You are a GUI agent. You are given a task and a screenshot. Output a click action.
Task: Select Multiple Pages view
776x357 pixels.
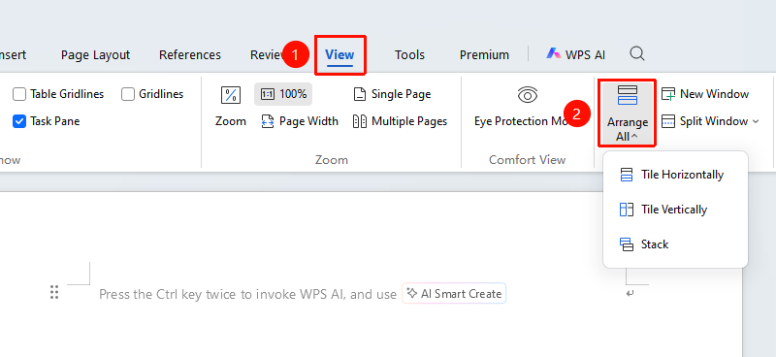tap(400, 121)
